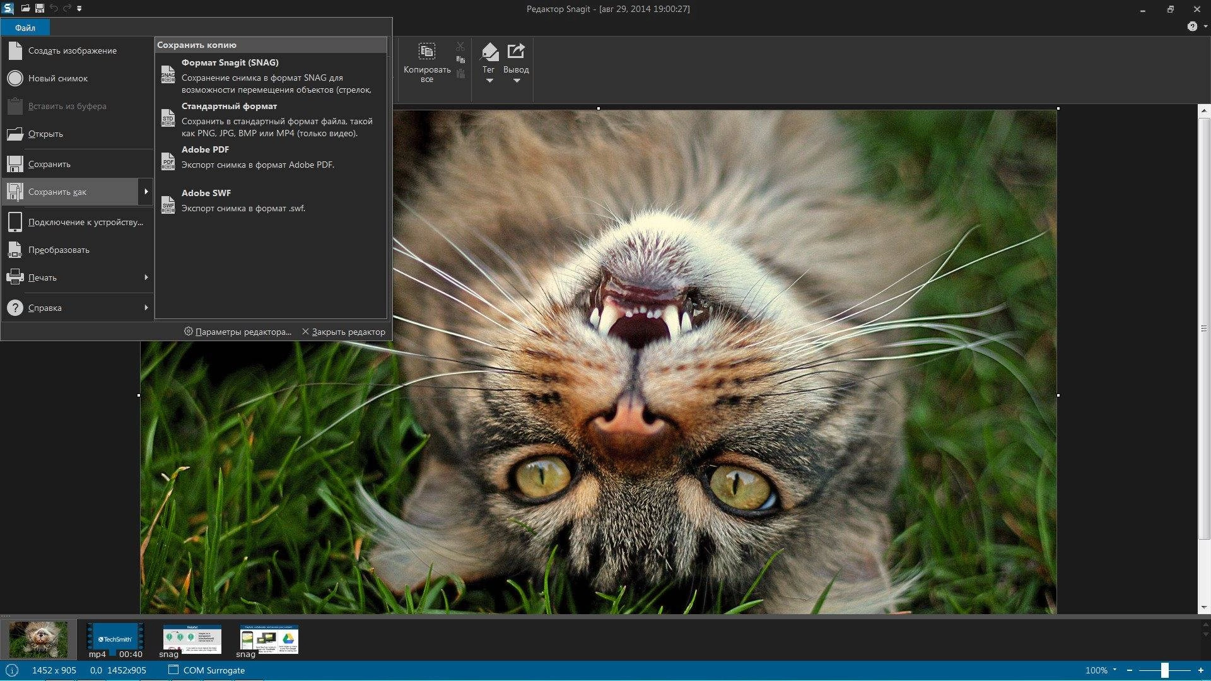The height and width of the screenshot is (681, 1211).
Task: Choose Преобразовать from the file menu
Action: pyautogui.click(x=78, y=250)
